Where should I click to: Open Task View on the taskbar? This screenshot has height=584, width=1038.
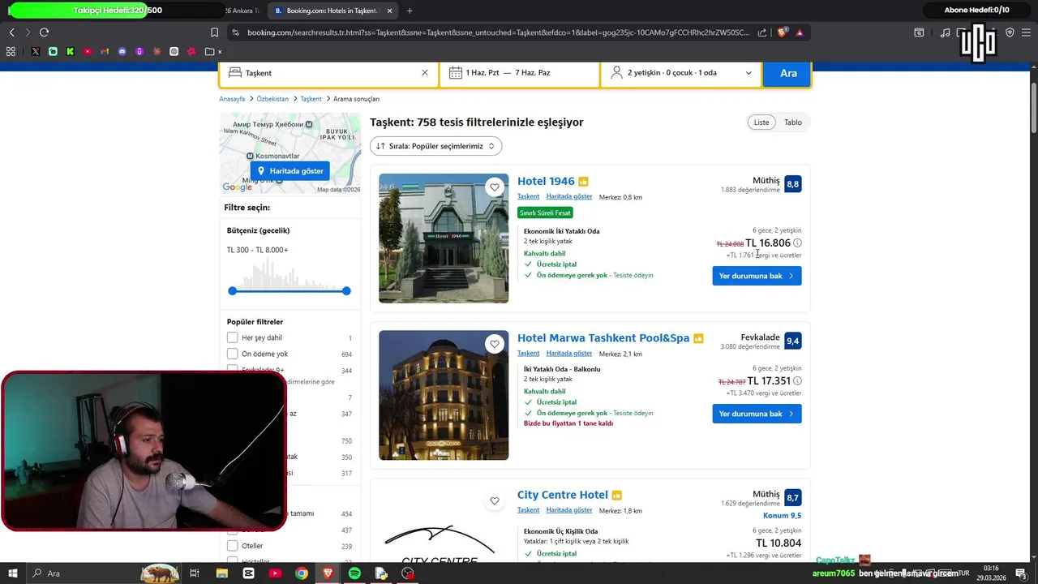(x=195, y=573)
